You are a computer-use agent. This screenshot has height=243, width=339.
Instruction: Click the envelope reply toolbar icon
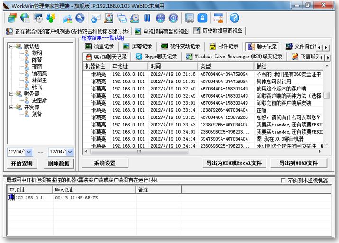(x=96, y=18)
